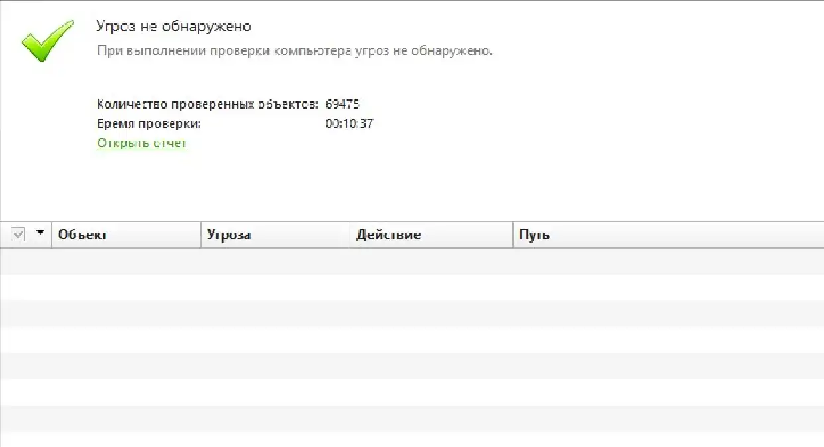Select the scan duration value 00:10:37
The height and width of the screenshot is (447, 824).
click(x=349, y=123)
